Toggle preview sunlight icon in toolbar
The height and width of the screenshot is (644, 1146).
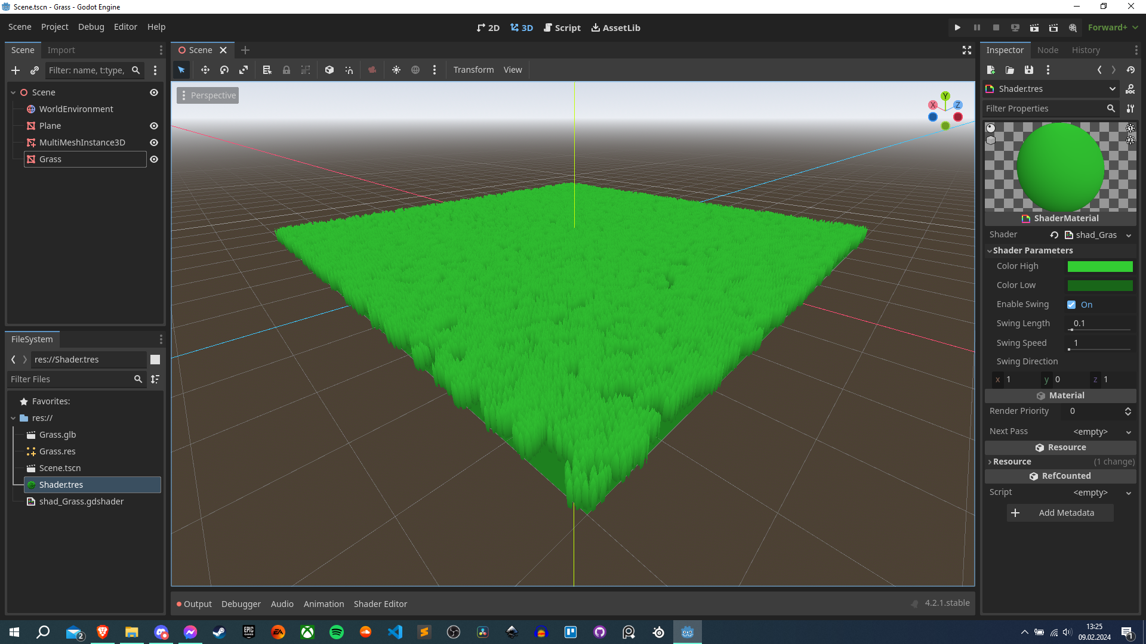(396, 70)
